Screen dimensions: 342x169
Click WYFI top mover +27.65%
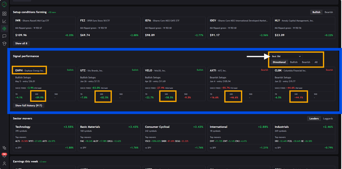35,141
